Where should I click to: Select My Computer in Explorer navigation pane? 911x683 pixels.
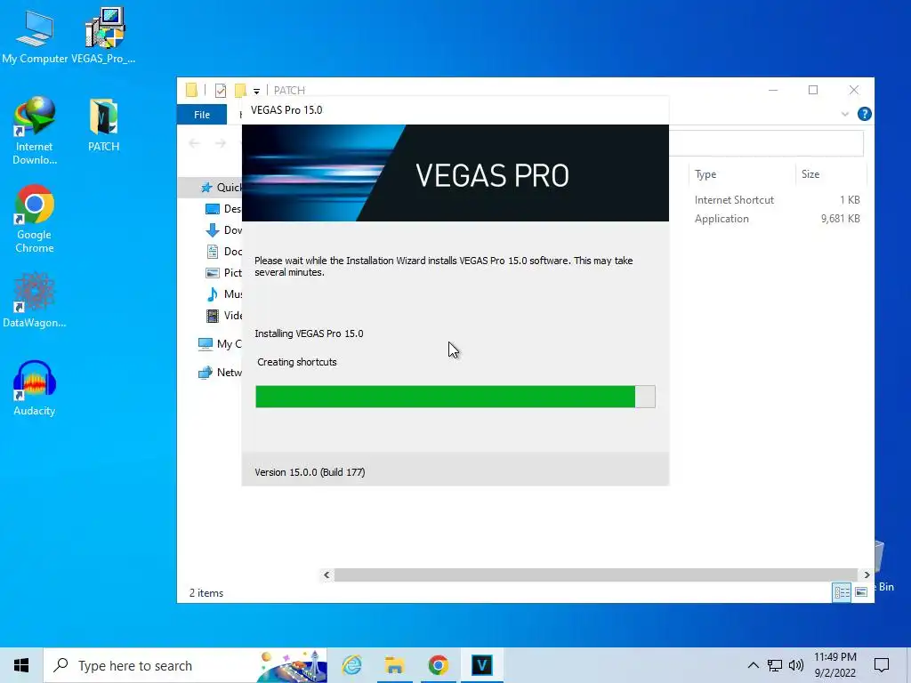(220, 344)
